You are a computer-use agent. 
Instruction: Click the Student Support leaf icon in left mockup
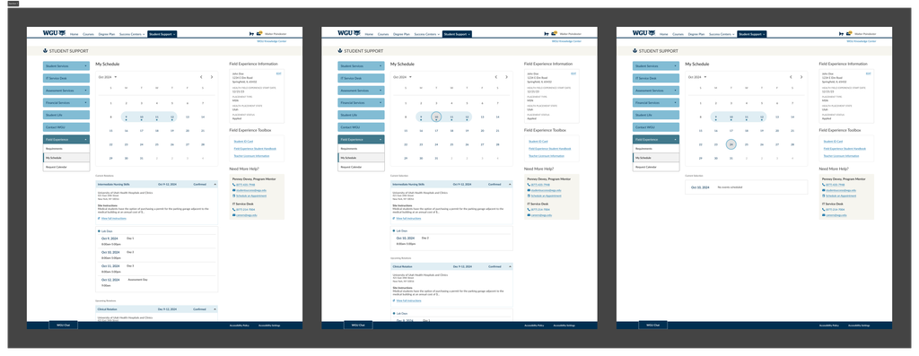(x=46, y=51)
